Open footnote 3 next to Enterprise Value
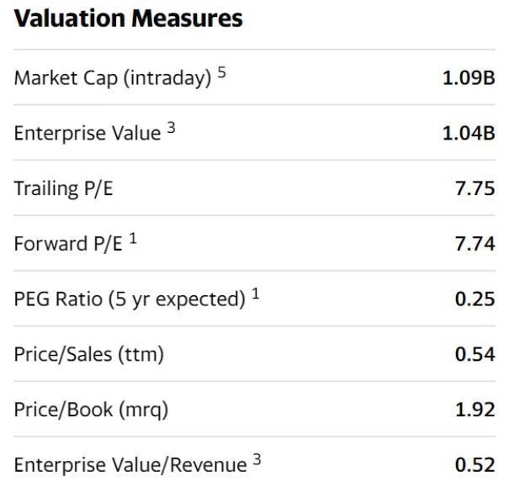Screen dimensions: 509x487 (171, 128)
